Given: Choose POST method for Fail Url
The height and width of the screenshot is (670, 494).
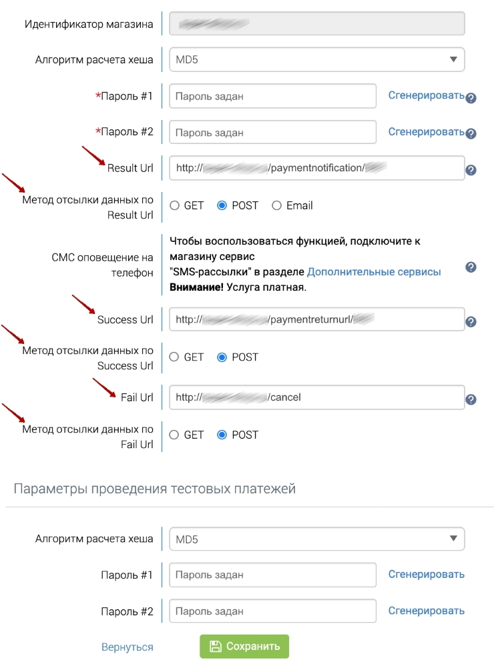Looking at the screenshot, I should pyautogui.click(x=223, y=435).
